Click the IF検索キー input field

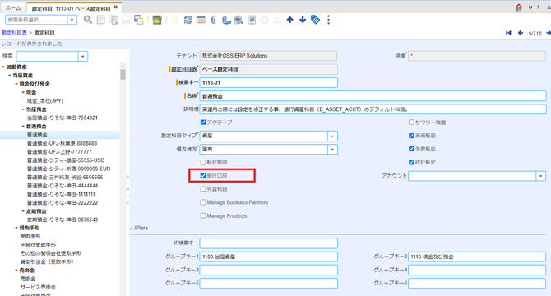(x=268, y=243)
